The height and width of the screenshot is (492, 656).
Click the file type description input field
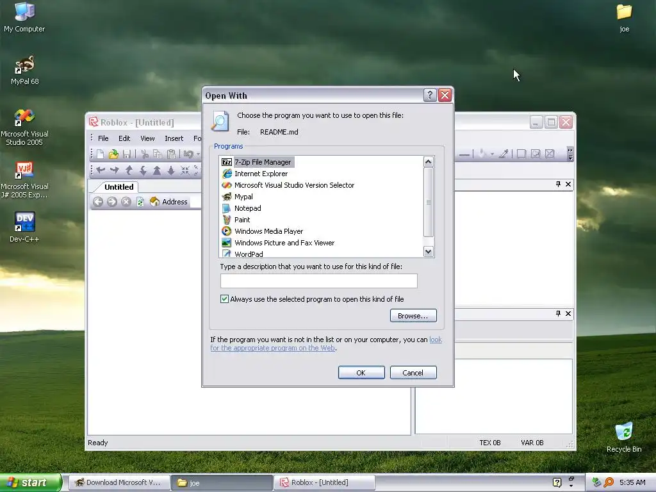pos(319,281)
